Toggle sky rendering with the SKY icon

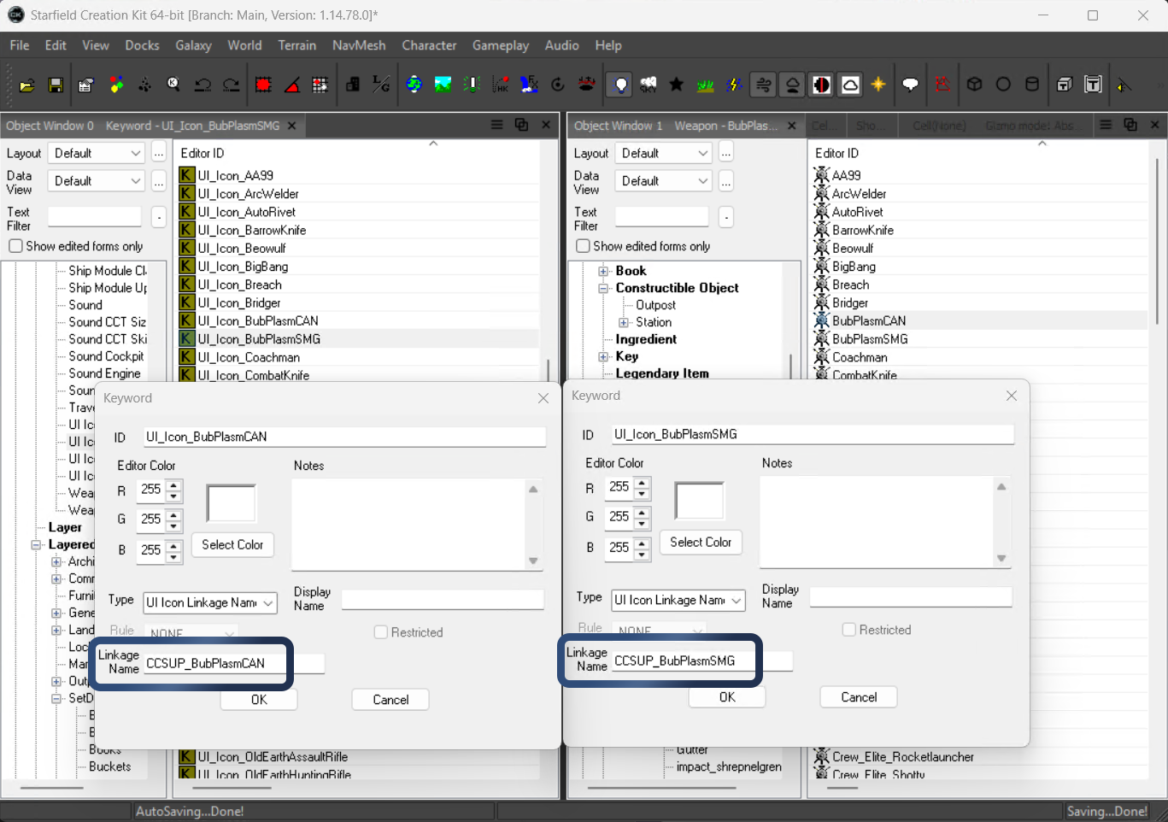coord(648,85)
